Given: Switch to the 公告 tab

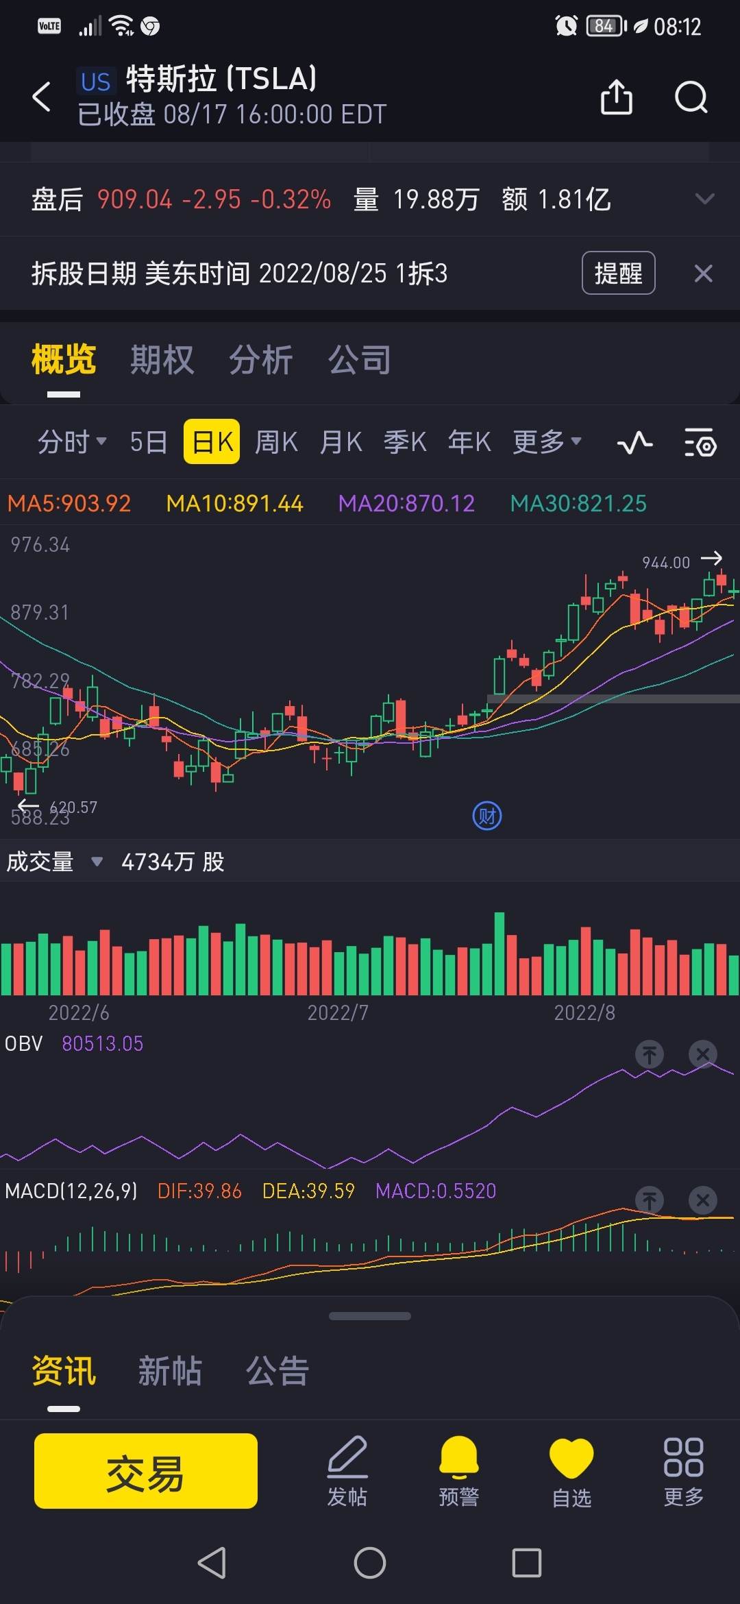Looking at the screenshot, I should tap(277, 1371).
